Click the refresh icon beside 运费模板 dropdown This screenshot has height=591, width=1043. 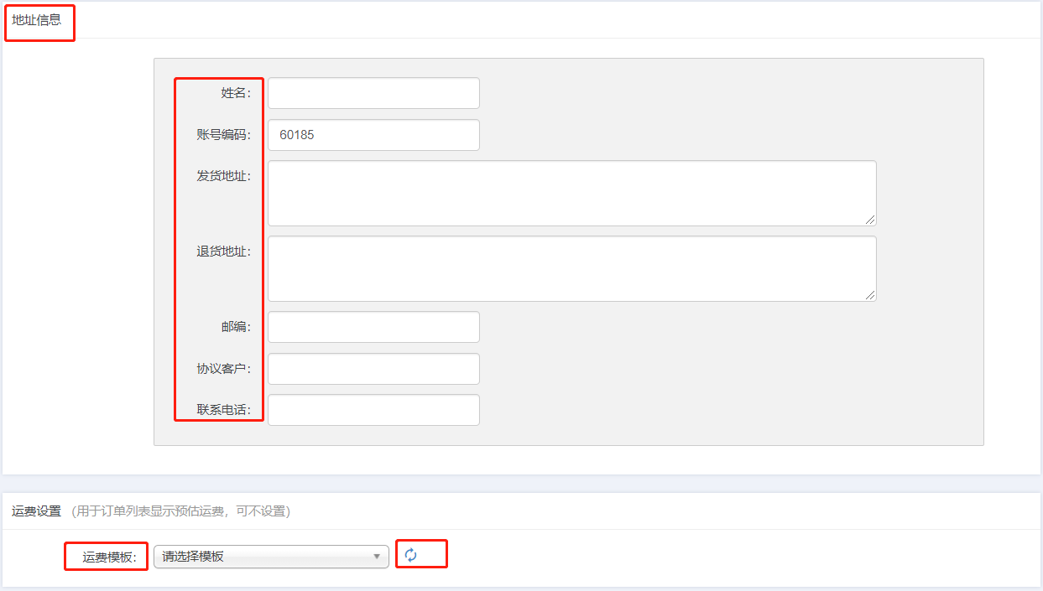coord(410,555)
